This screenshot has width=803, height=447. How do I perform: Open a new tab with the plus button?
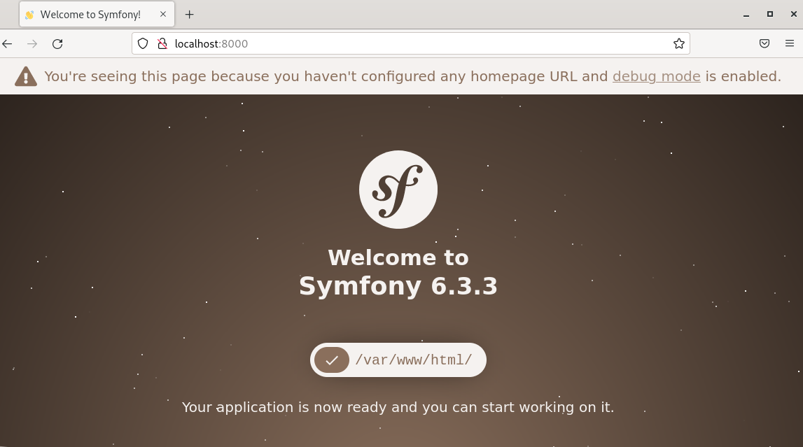[190, 14]
